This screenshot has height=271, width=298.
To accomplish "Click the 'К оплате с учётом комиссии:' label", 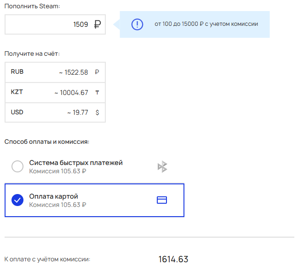I will click(x=47, y=259).
